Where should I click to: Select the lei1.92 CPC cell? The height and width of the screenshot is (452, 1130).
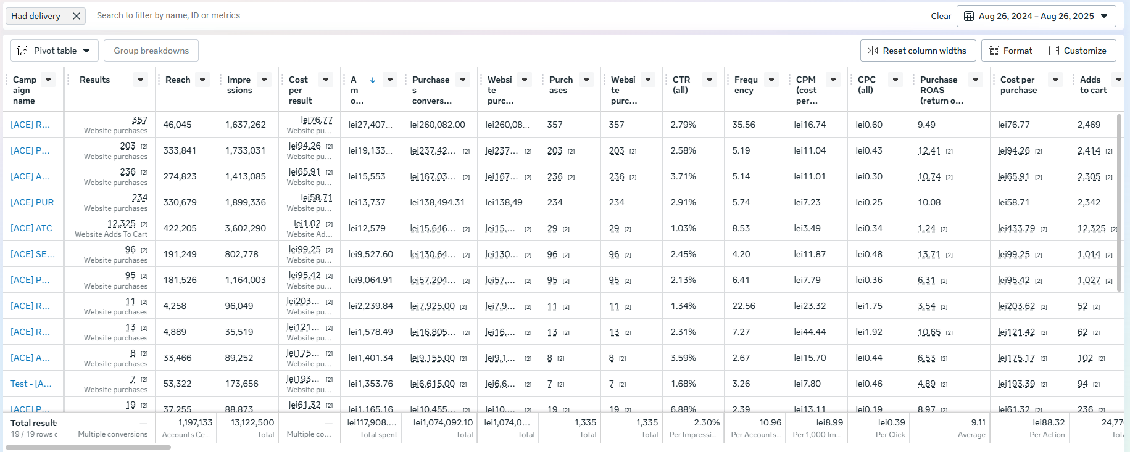878,332
